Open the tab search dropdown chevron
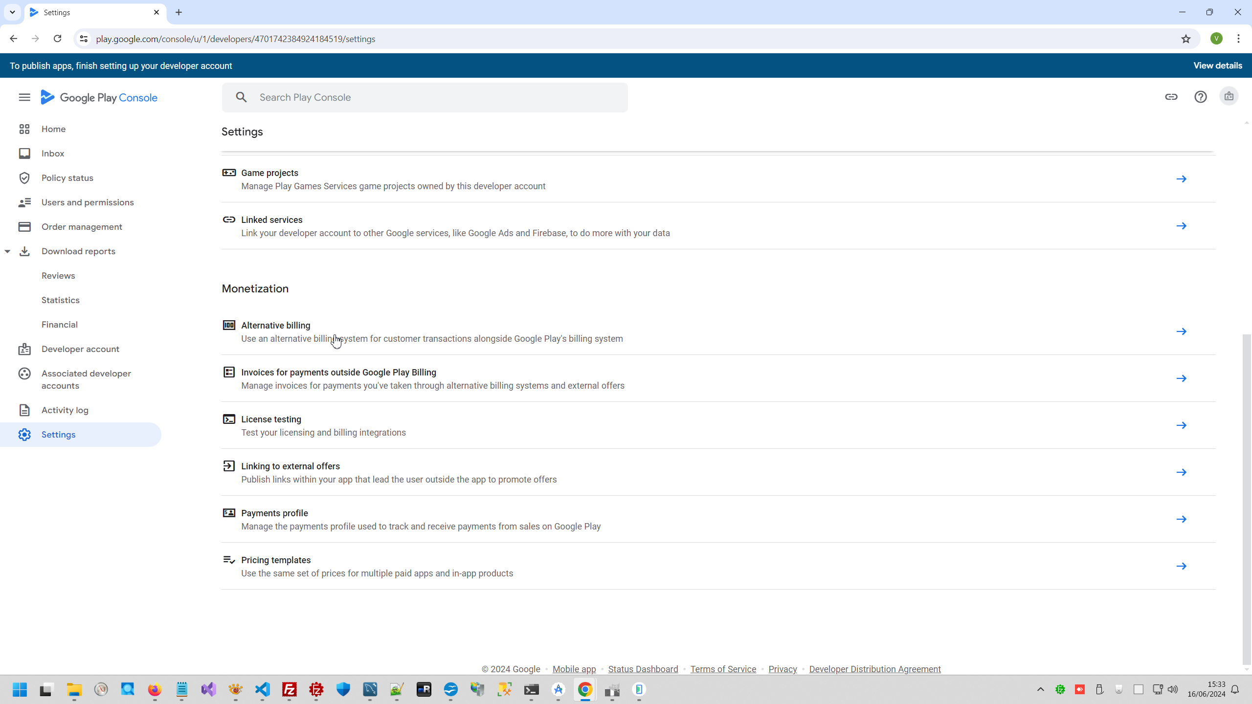1252x704 pixels. tap(12, 12)
